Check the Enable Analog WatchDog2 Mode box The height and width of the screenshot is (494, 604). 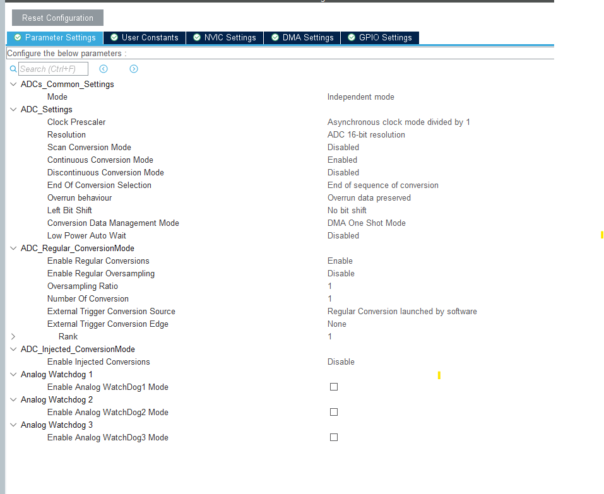coord(333,412)
